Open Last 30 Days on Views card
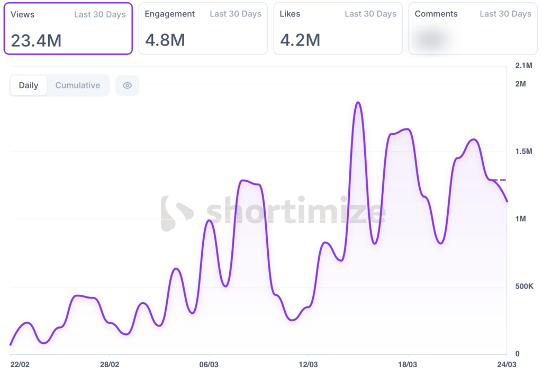The width and height of the screenshot is (542, 373). coord(100,14)
